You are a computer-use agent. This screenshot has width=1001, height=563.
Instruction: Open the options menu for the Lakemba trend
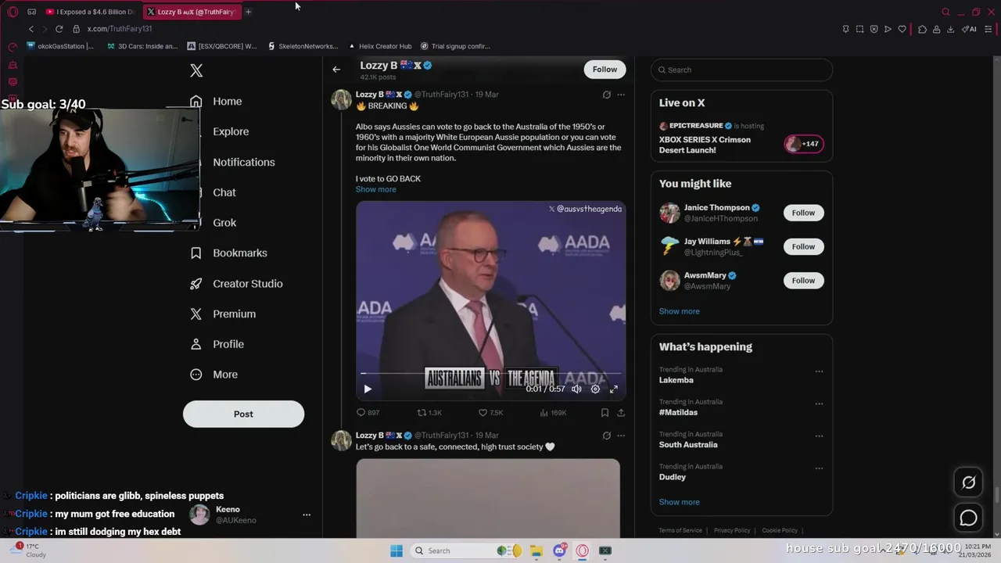point(819,371)
